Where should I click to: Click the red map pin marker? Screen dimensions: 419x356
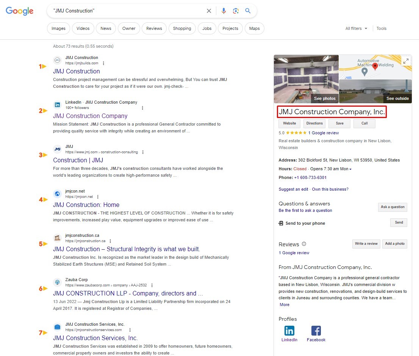[x=375, y=66]
